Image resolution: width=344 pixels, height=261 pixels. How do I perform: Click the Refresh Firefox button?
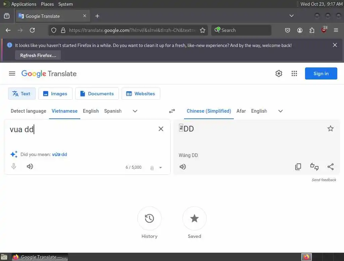tap(38, 55)
